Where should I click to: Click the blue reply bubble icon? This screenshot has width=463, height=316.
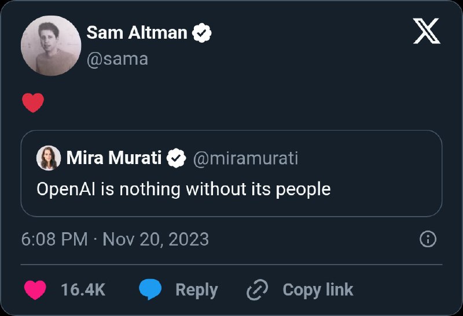[x=150, y=289]
